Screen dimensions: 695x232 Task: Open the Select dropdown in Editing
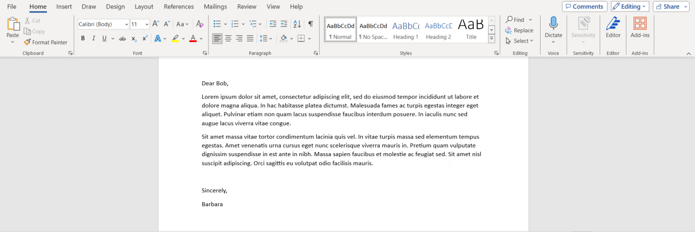pyautogui.click(x=519, y=41)
